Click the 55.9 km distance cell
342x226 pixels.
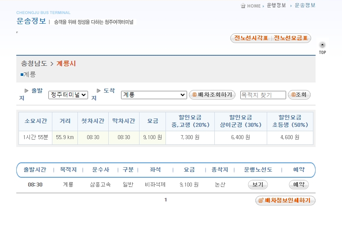(x=65, y=137)
